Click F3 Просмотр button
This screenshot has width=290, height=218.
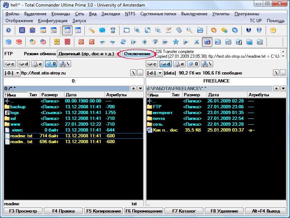click(x=23, y=211)
